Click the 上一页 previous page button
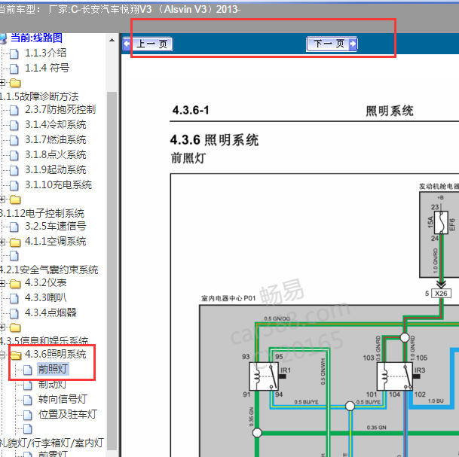 coord(148,44)
